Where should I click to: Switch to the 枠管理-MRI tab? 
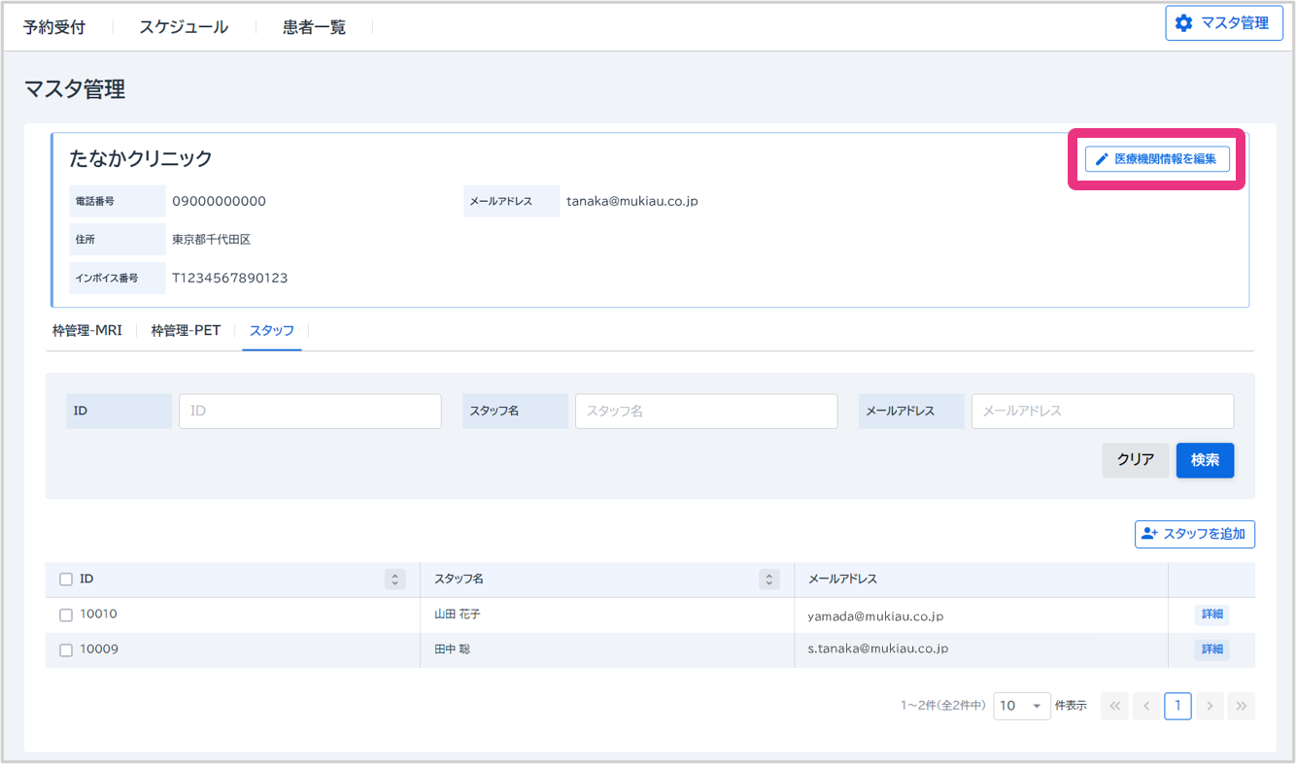coord(87,331)
